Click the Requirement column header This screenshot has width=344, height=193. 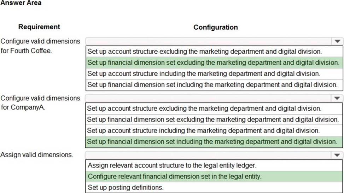pyautogui.click(x=39, y=27)
